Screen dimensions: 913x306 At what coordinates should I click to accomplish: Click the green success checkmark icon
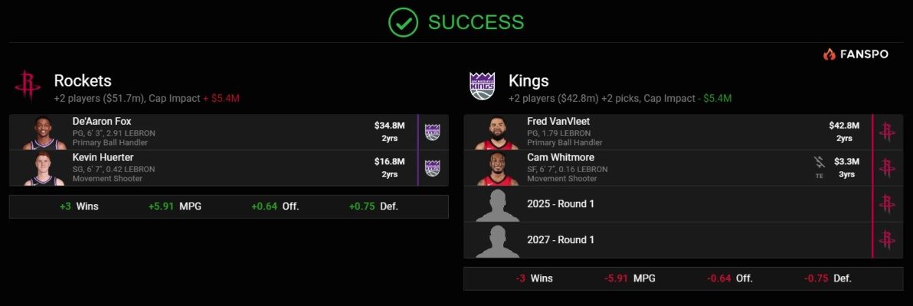click(403, 22)
